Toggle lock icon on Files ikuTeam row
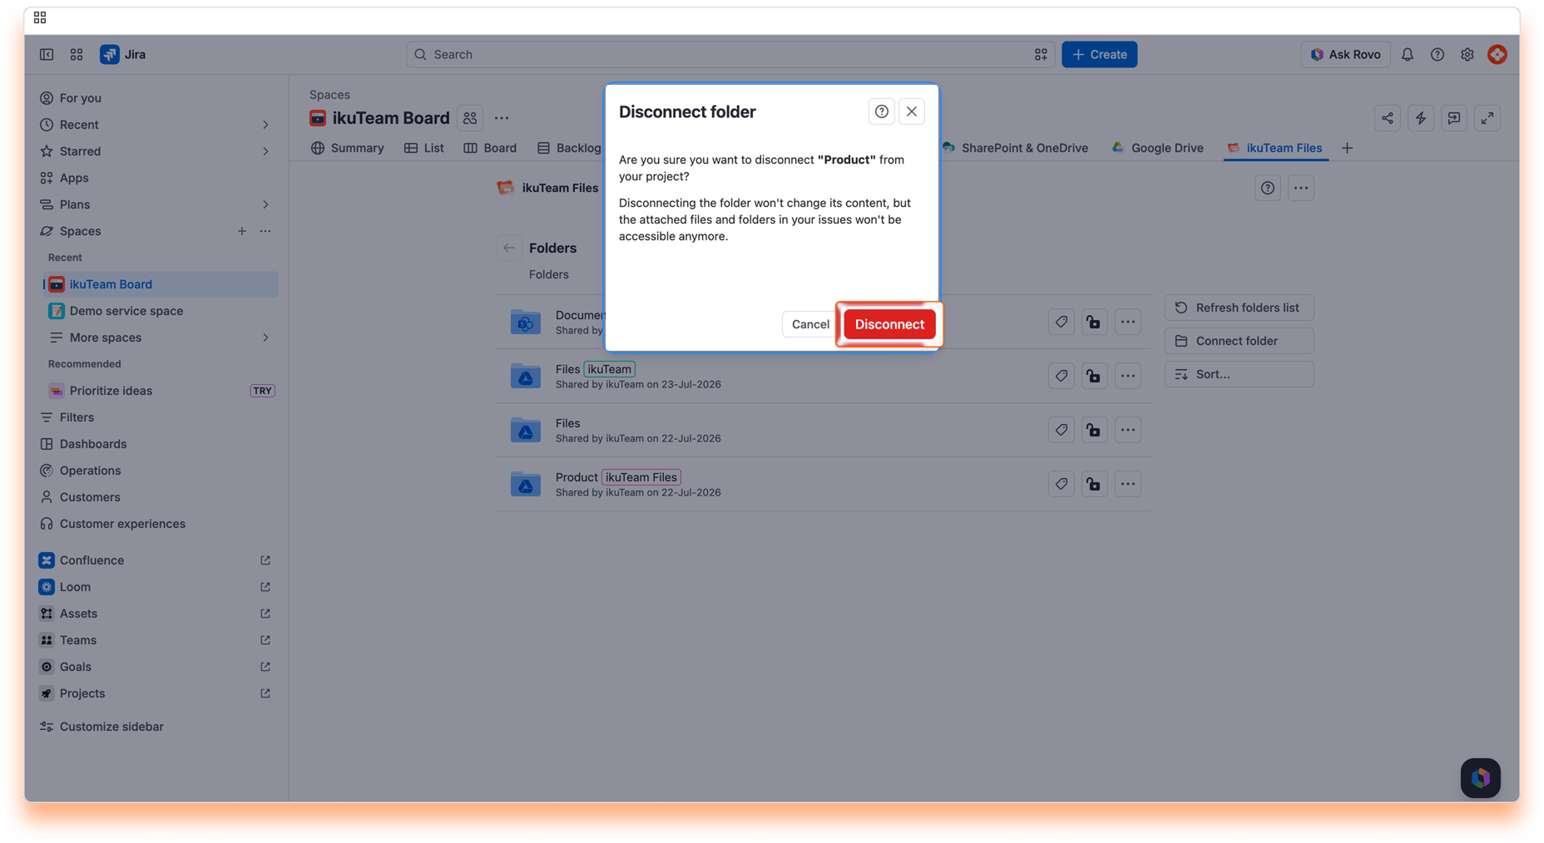 [1094, 376]
